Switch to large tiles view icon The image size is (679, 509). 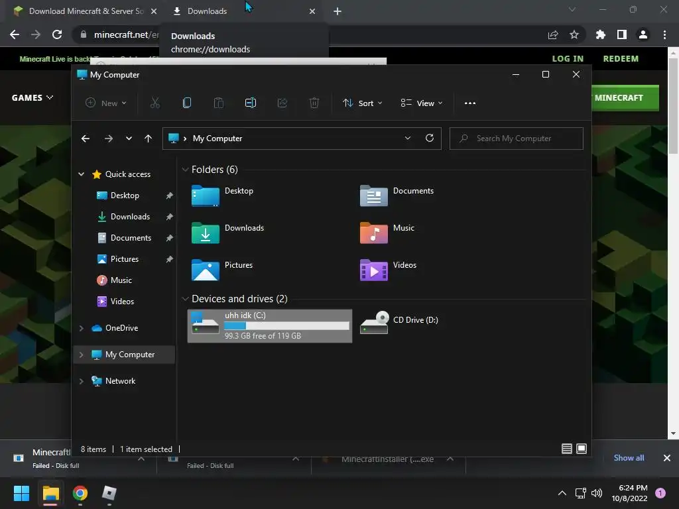tap(582, 449)
